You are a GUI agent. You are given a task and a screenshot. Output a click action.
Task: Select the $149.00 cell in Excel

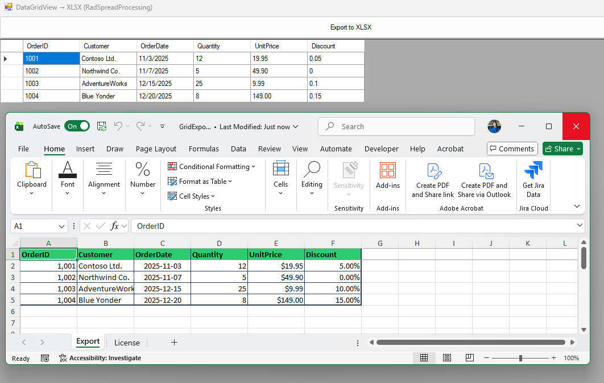[x=276, y=300]
